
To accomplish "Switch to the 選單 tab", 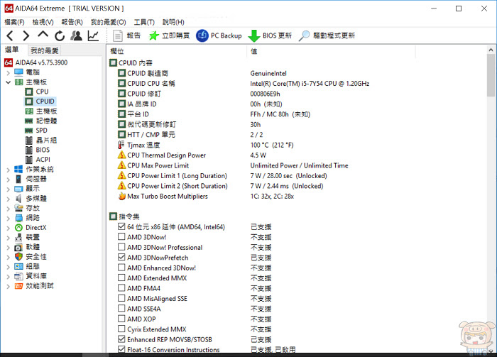I will click(12, 50).
